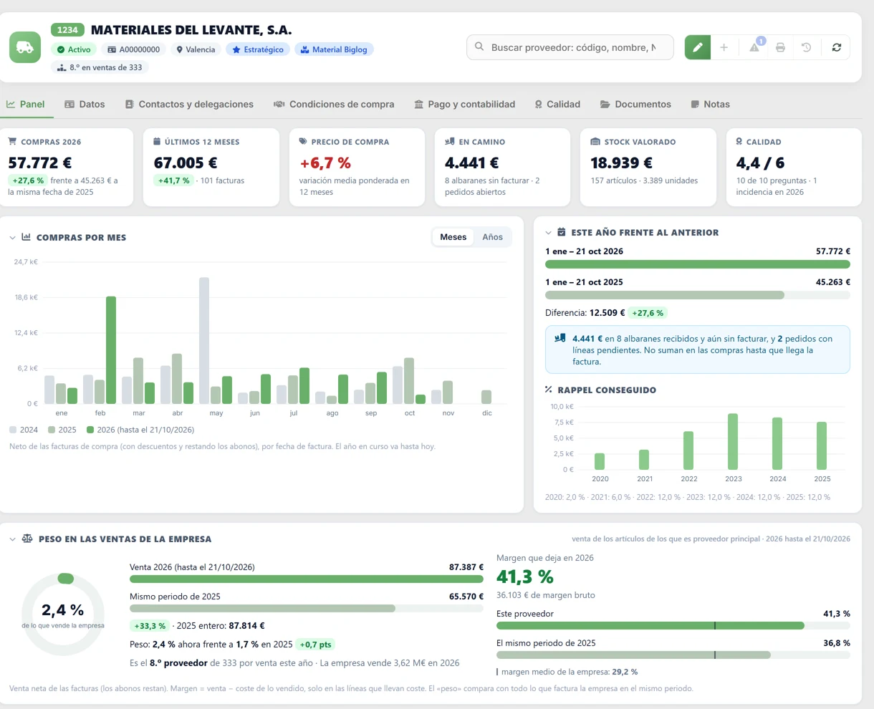Switch to the Condiciones de compra tab
874x709 pixels.
point(334,104)
